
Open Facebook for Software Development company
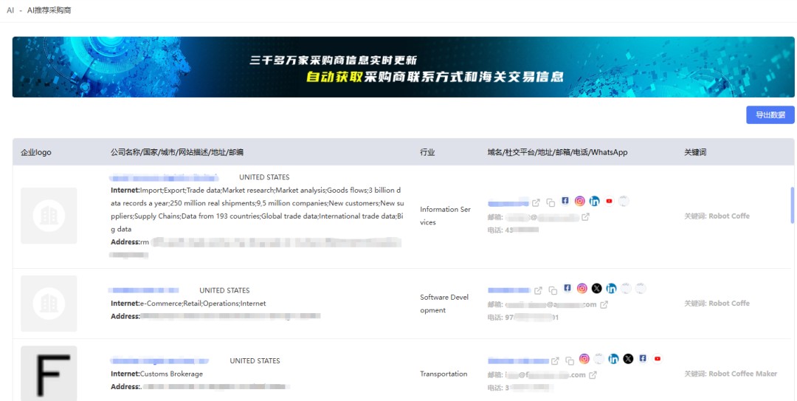567,289
